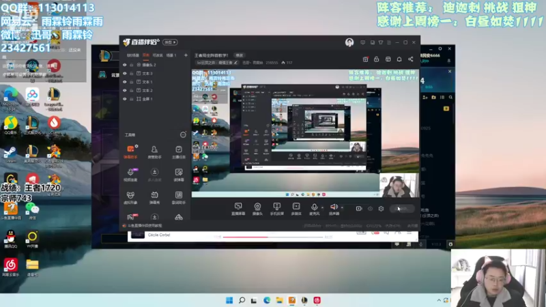The height and width of the screenshot is (307, 546).
Task: Open Windows Start menu on taskbar
Action: click(229, 300)
